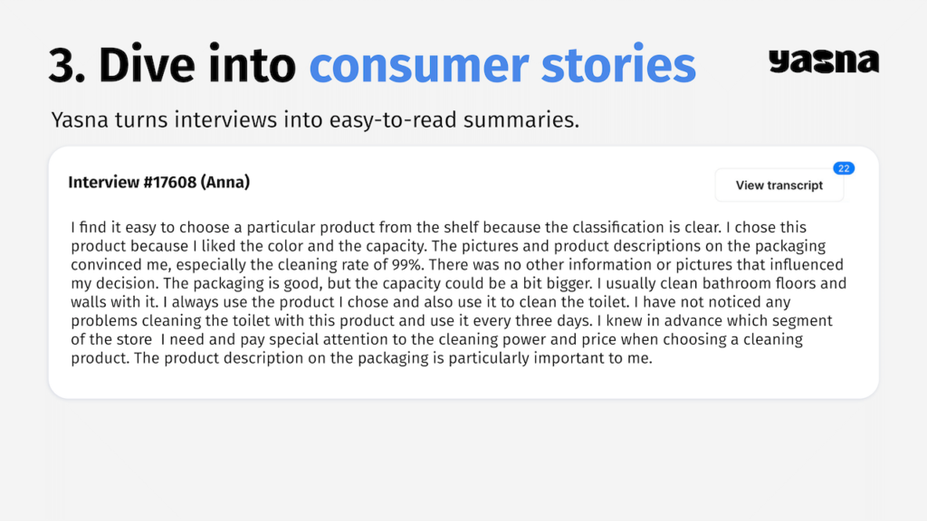Click the "Interview #17608 (Anna)" title
The image size is (927, 521).
coord(159,182)
